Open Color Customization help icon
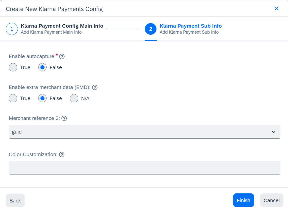The height and width of the screenshot is (212, 288). coord(62,155)
